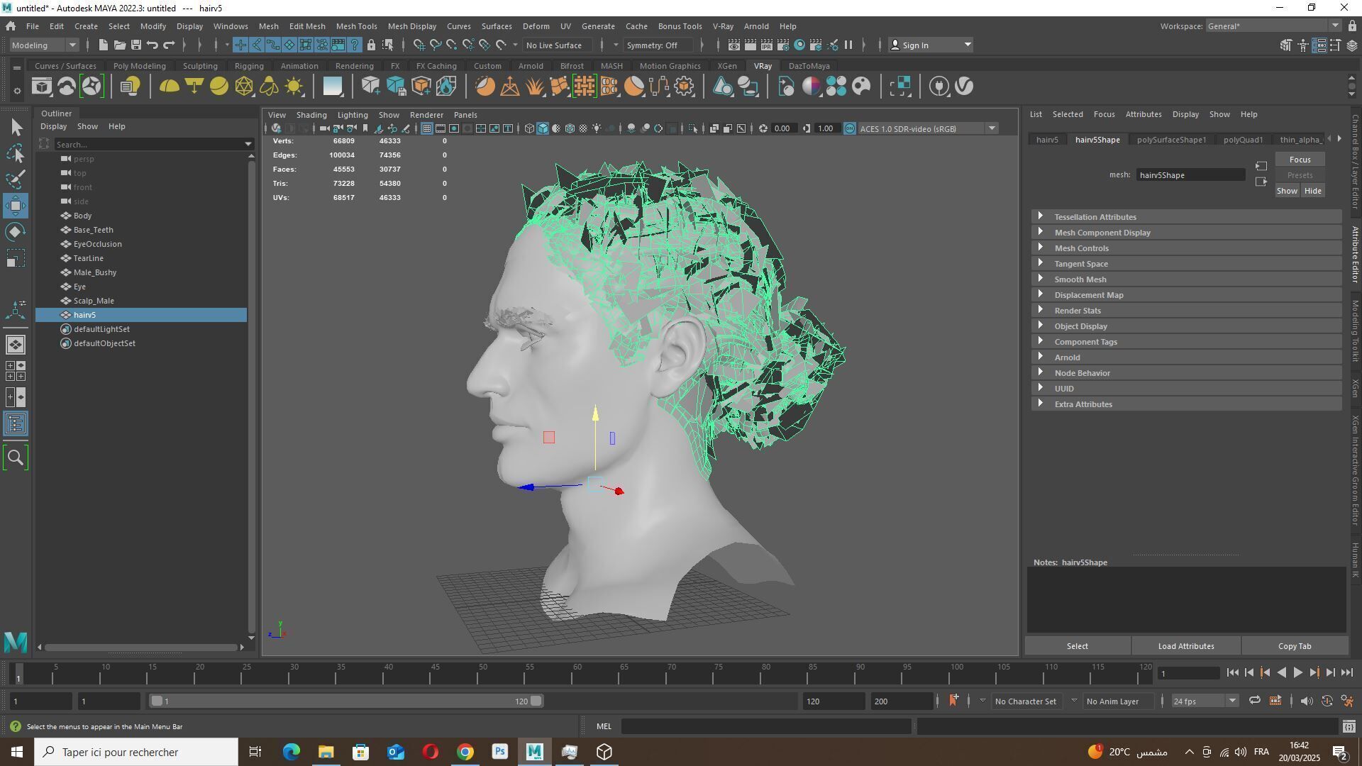The image size is (1362, 766).
Task: Click the Copy Tab button
Action: (x=1295, y=646)
